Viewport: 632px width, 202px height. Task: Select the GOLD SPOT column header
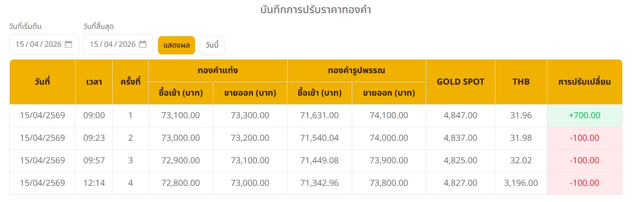tap(460, 82)
